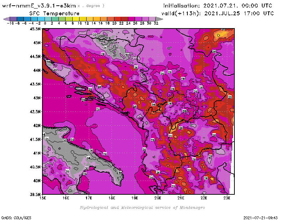Pick the colorbar swatch between 30 and 32
Screen dimensions: 285x220
152,19
